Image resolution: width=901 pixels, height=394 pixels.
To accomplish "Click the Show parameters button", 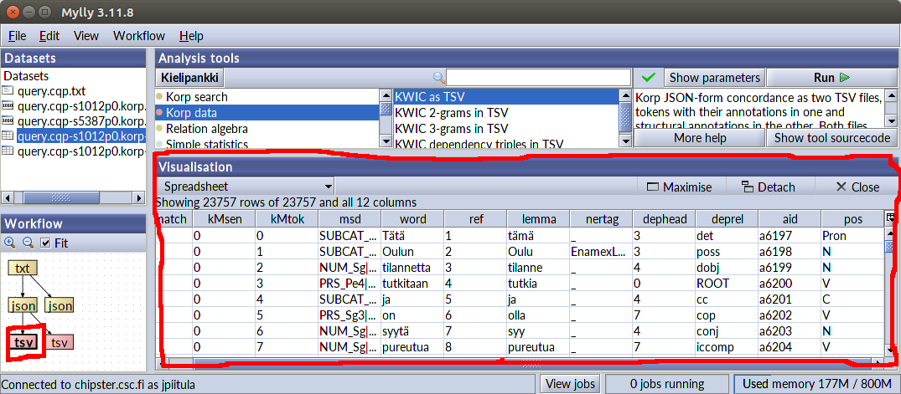I will [714, 78].
